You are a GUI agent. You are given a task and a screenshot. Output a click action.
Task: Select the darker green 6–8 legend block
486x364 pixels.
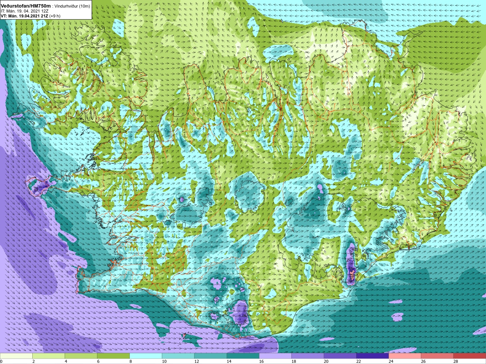[x=114, y=356]
